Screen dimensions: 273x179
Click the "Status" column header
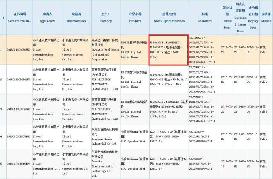[x=266, y=17]
